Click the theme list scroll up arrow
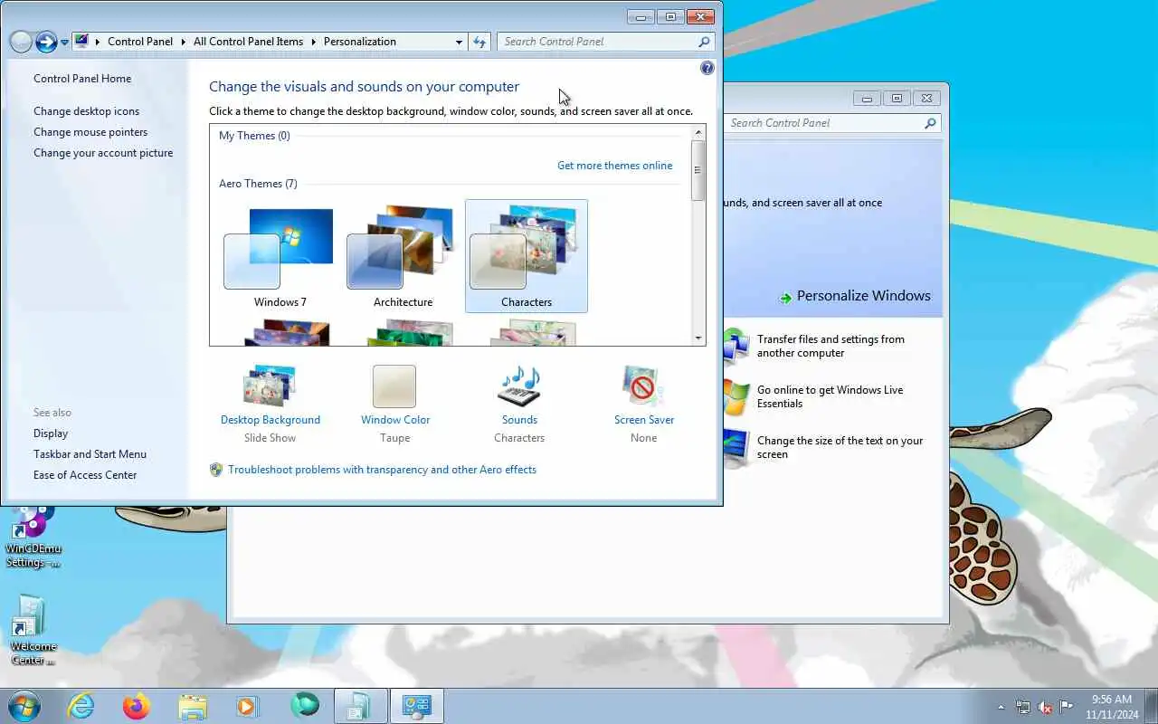This screenshot has width=1158, height=724. (x=698, y=133)
